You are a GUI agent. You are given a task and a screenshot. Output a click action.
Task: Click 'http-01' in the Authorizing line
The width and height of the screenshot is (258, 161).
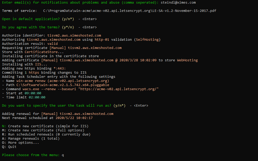pyautogui.click(x=102, y=39)
